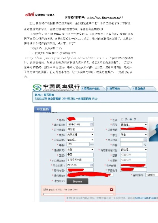Open the 学历 dropdown showing 大学本科
Image resolution: width=158 pixels, height=223 pixels.
80,135
